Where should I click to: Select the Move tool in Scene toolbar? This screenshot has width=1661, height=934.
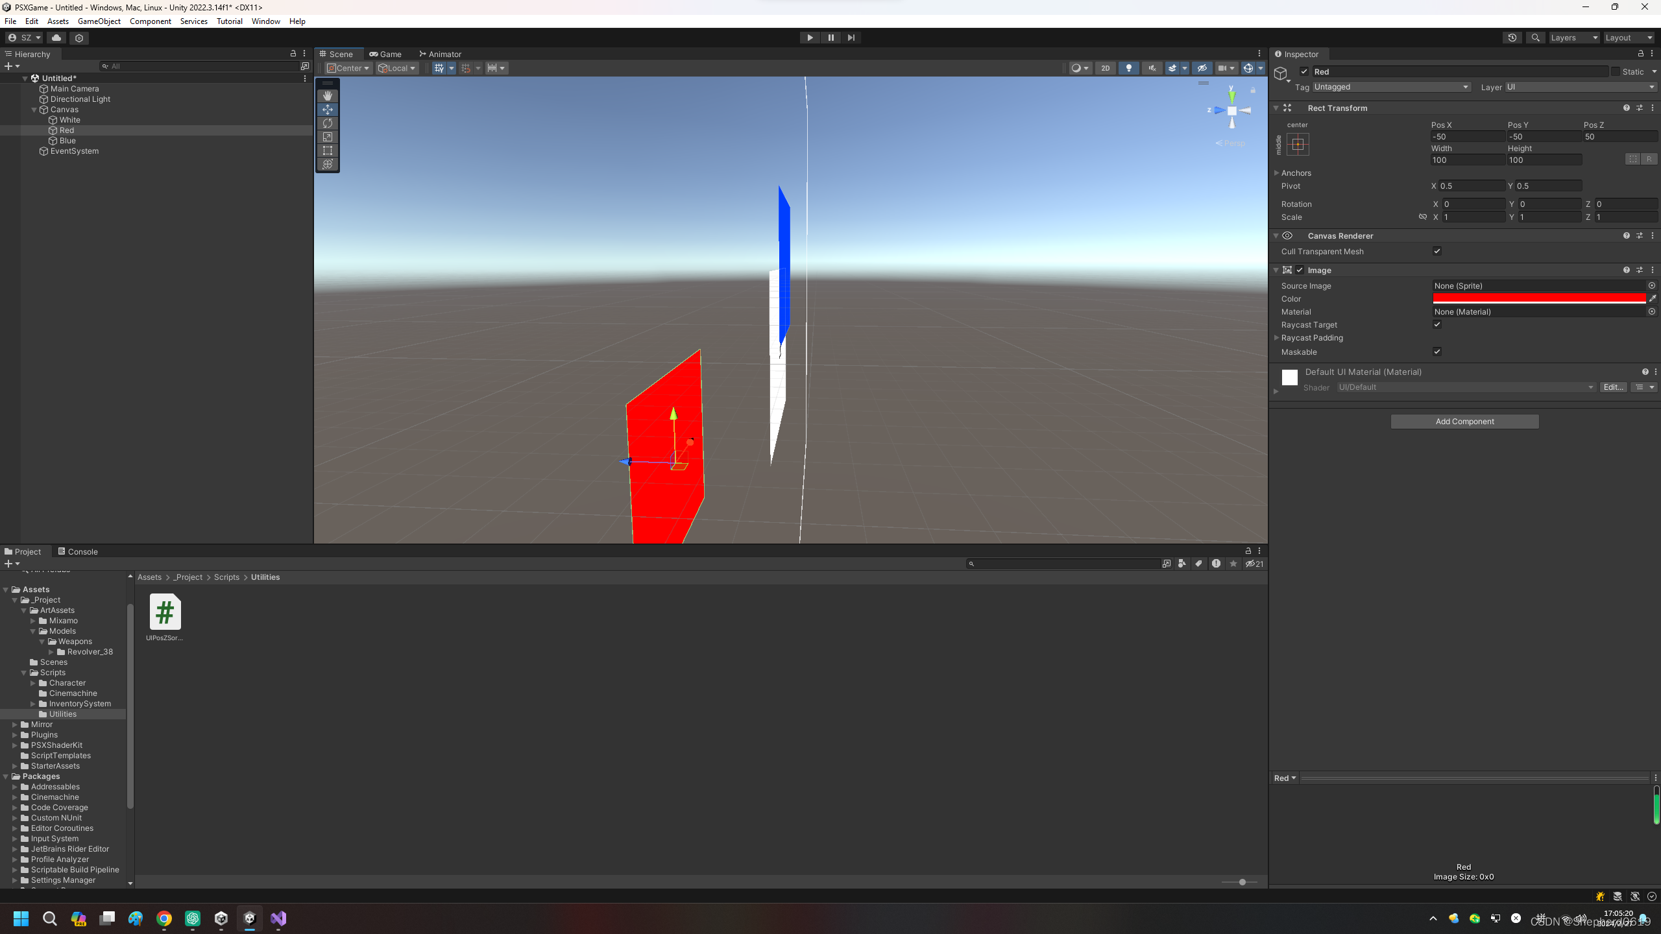tap(328, 109)
